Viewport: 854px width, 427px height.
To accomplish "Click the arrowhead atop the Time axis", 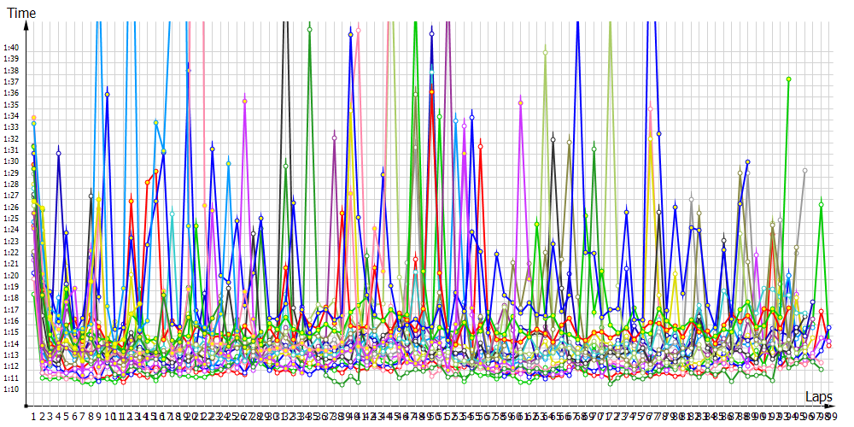I will tap(26, 24).
